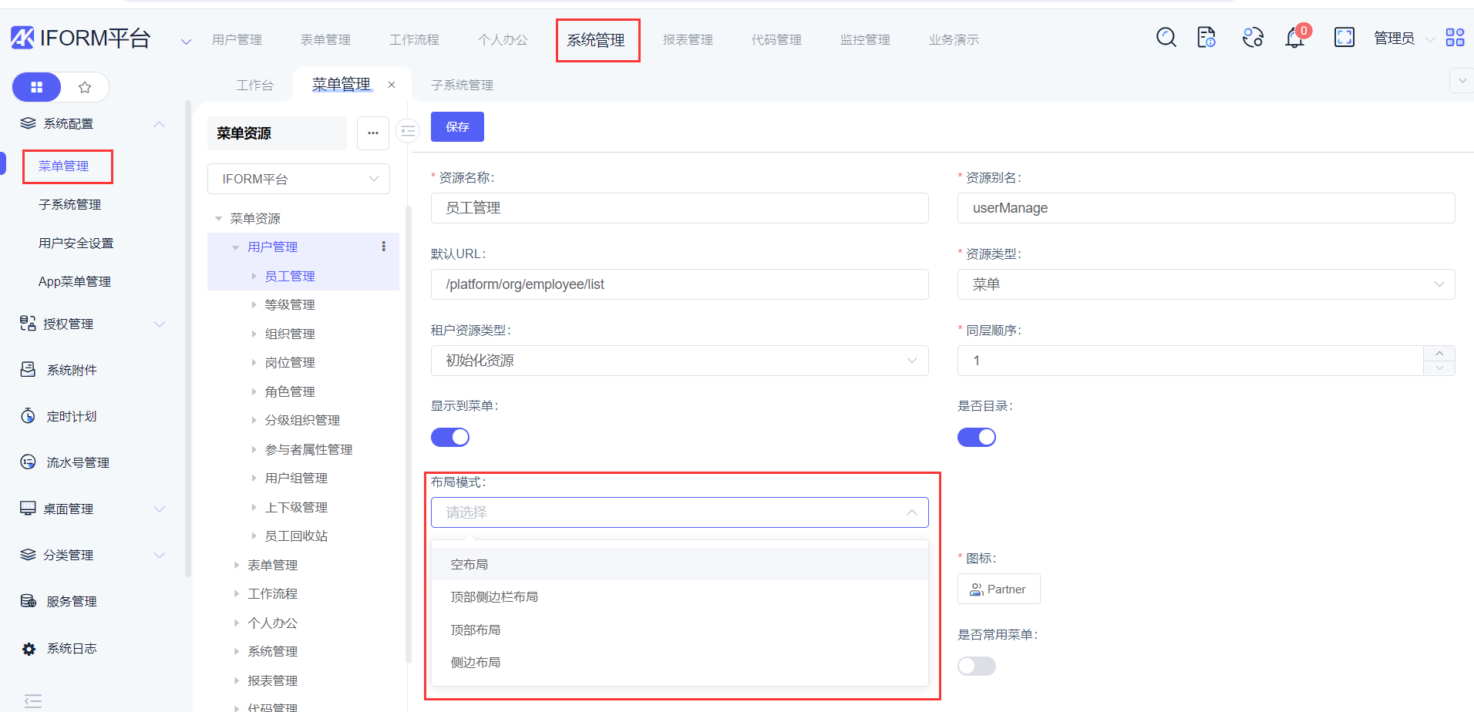Screen dimensions: 1474x712
Task: Collapse the sidebar with the bottom-left icon
Action: coord(33,700)
